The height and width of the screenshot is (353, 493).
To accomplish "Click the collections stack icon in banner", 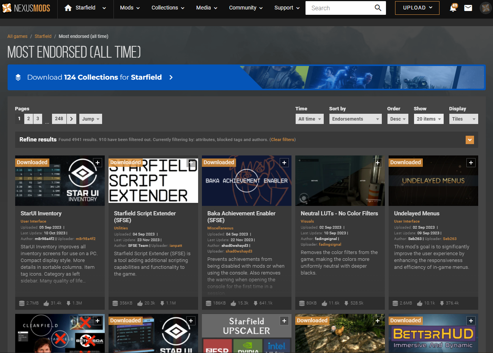I will click(18, 77).
